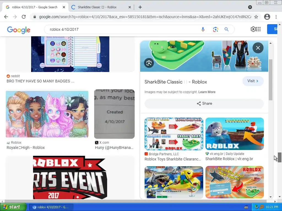Viewport: 282px width, 211px height.
Task: Bookmark this page with the star icon
Action: tap(256, 17)
